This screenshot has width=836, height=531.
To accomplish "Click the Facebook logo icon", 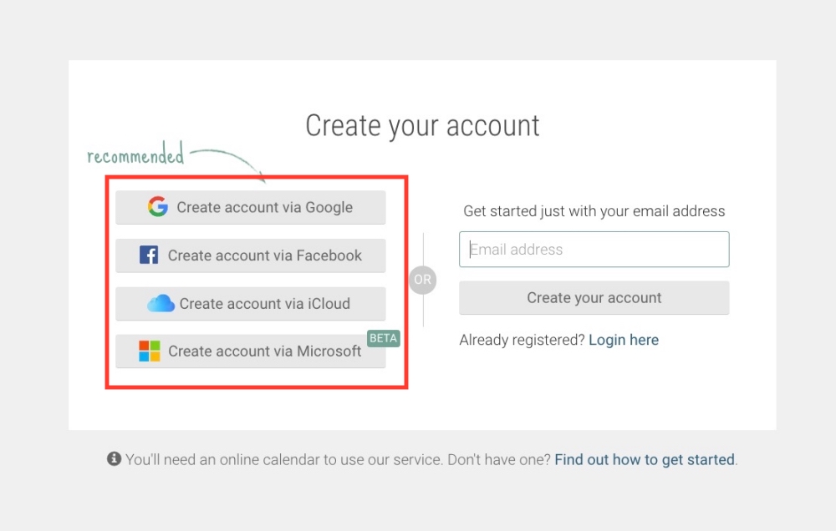I will pyautogui.click(x=149, y=255).
